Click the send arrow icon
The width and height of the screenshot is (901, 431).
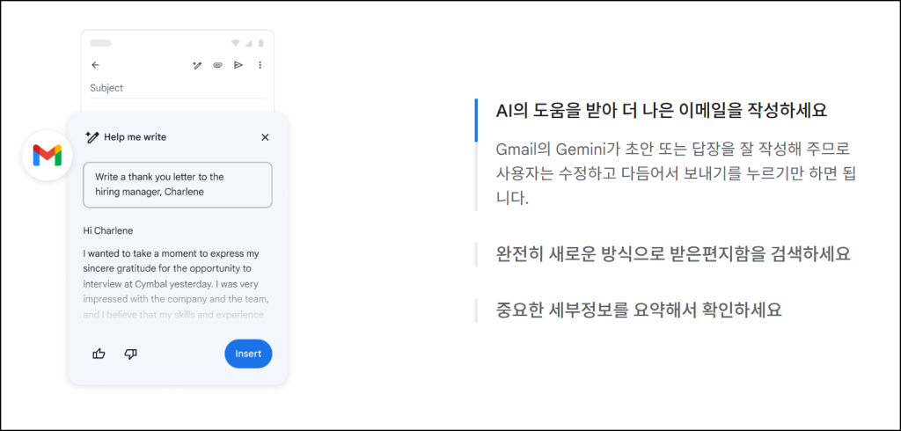[x=238, y=65]
